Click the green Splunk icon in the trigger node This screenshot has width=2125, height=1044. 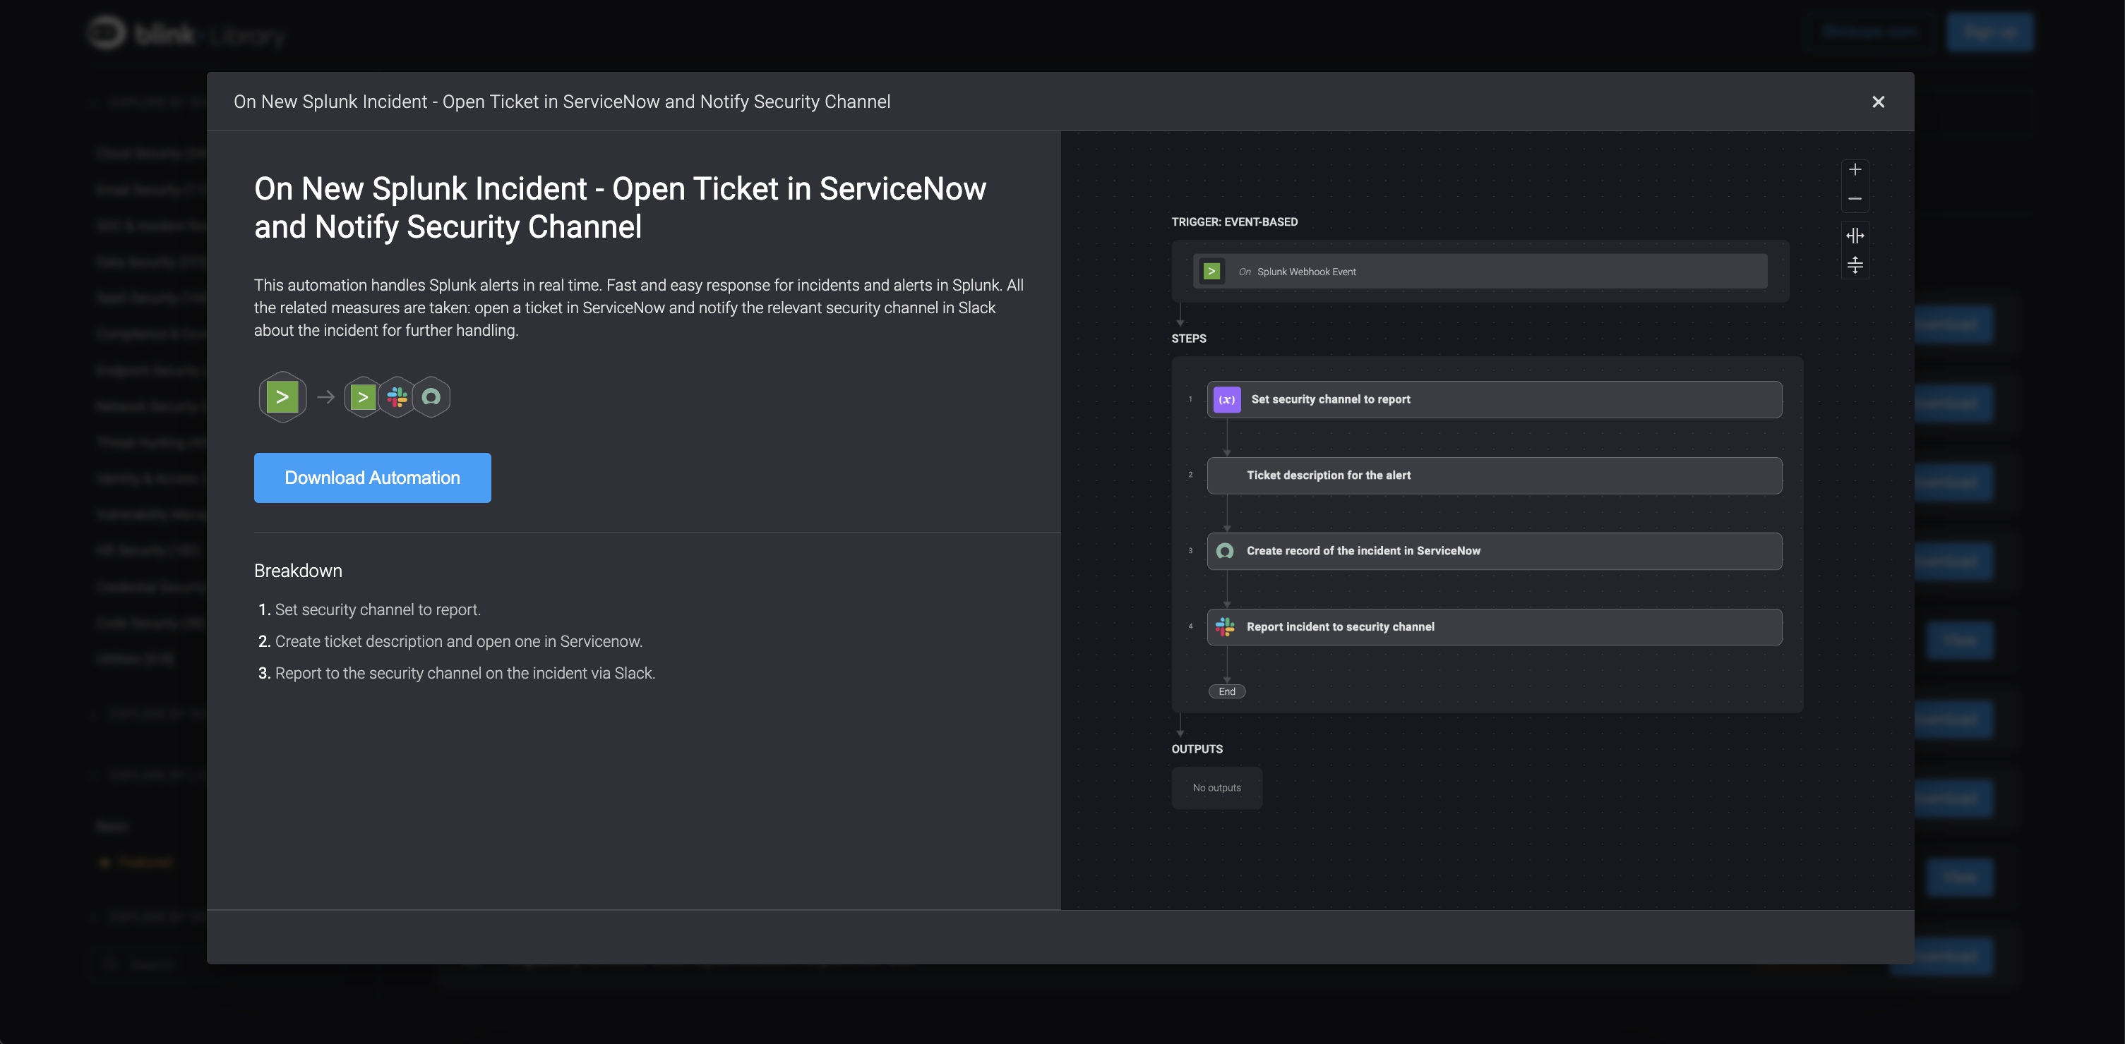(1211, 271)
